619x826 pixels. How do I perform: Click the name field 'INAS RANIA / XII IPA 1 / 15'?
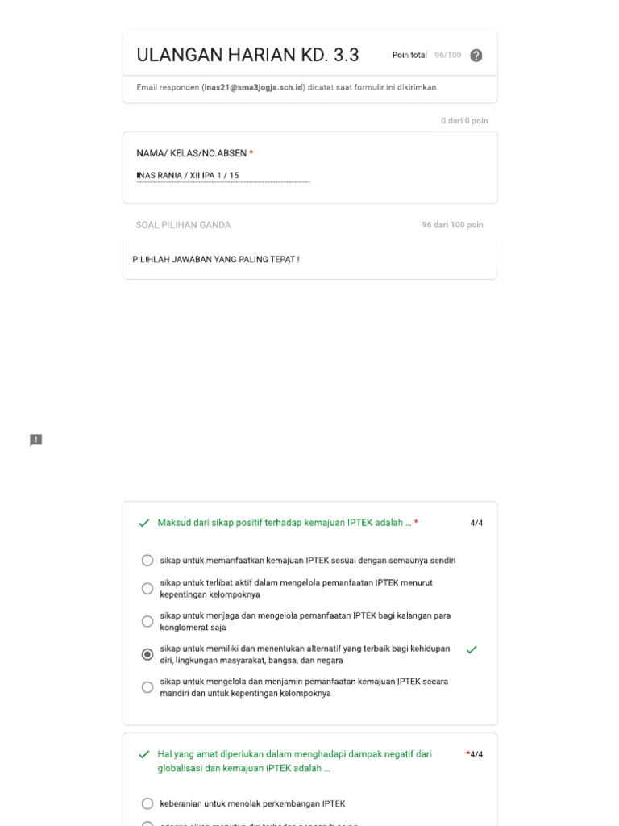pos(223,175)
